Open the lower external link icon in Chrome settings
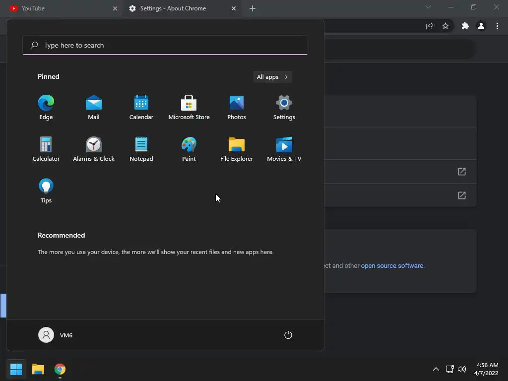Screen dimensions: 508x381 tap(462, 195)
